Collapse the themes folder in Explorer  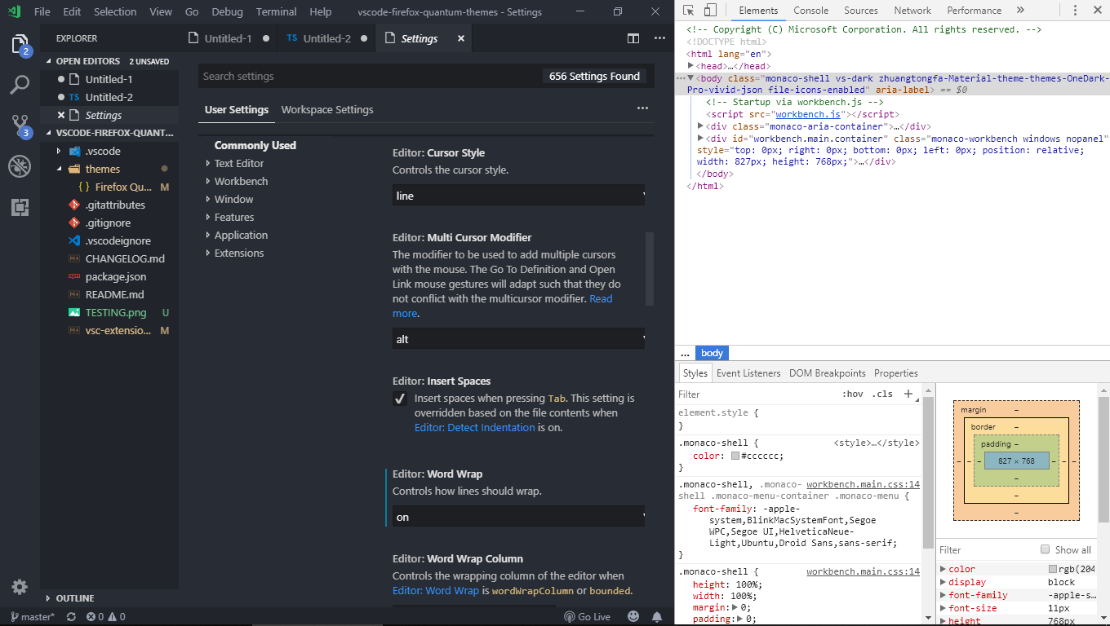[102, 169]
